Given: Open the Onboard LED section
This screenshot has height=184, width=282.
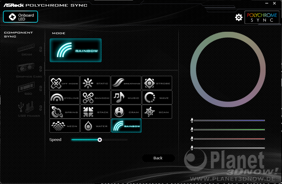Looking at the screenshot, I should click(x=20, y=17).
